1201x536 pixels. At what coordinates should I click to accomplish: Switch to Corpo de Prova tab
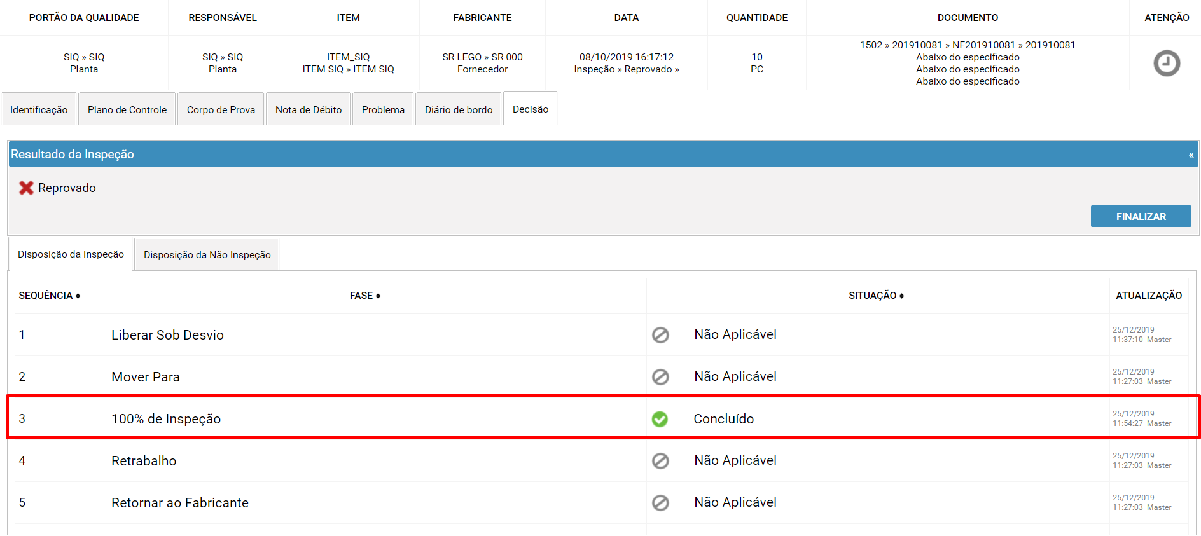[221, 109]
